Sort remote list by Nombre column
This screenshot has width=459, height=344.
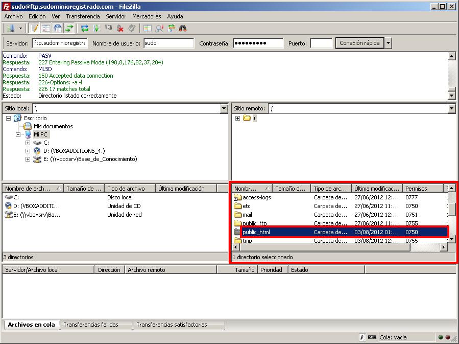pos(252,189)
